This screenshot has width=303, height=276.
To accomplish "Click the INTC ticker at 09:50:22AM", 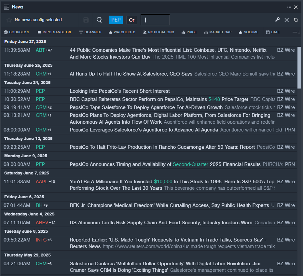I will [x=41, y=240].
